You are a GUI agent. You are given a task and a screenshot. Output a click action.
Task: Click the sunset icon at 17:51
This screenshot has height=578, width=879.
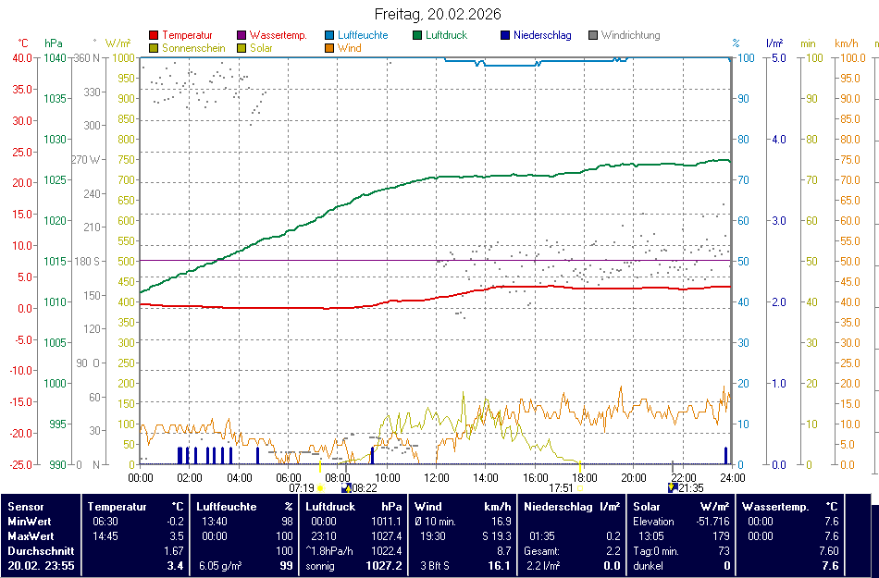coord(580,487)
